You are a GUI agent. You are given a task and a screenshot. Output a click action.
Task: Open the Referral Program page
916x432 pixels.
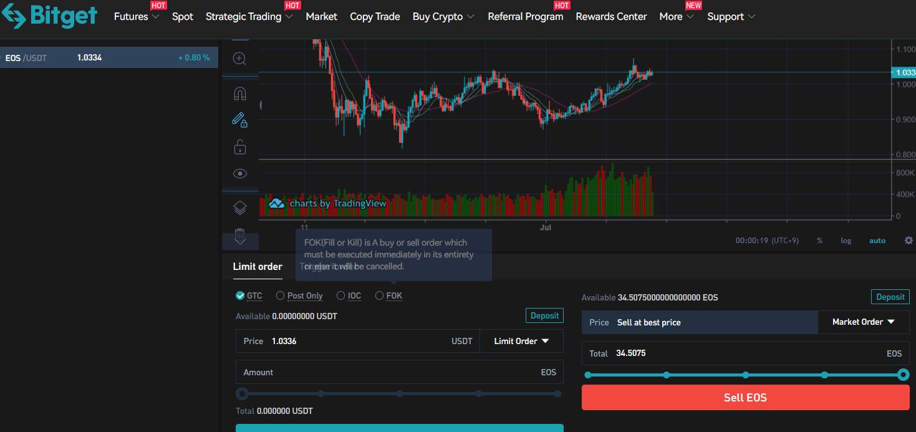526,17
